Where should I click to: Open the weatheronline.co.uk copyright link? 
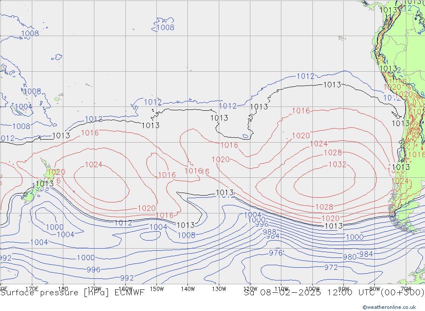[x=389, y=307]
